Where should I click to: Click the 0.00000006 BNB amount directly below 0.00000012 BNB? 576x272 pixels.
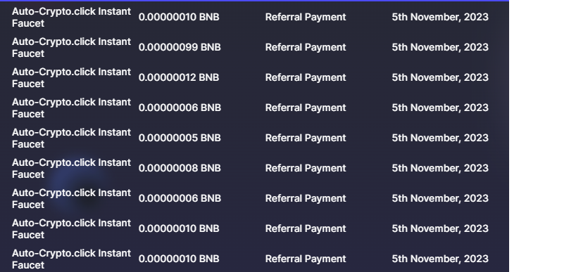click(x=180, y=108)
